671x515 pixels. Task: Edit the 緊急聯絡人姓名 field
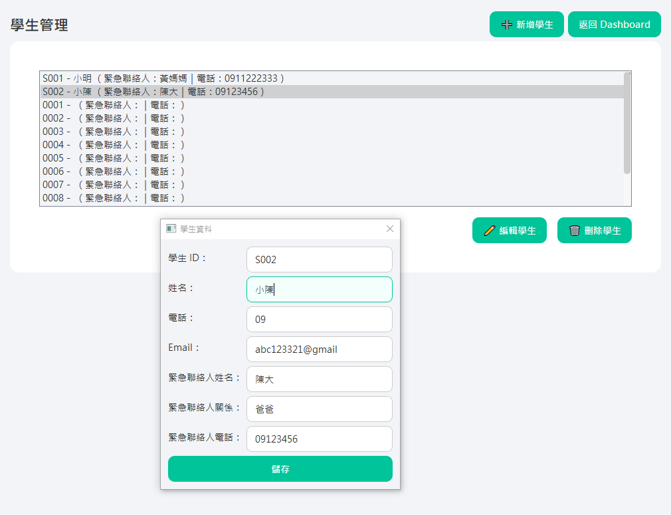point(319,379)
